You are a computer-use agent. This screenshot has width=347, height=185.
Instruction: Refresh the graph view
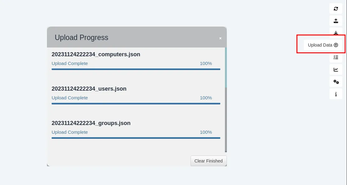tap(336, 9)
